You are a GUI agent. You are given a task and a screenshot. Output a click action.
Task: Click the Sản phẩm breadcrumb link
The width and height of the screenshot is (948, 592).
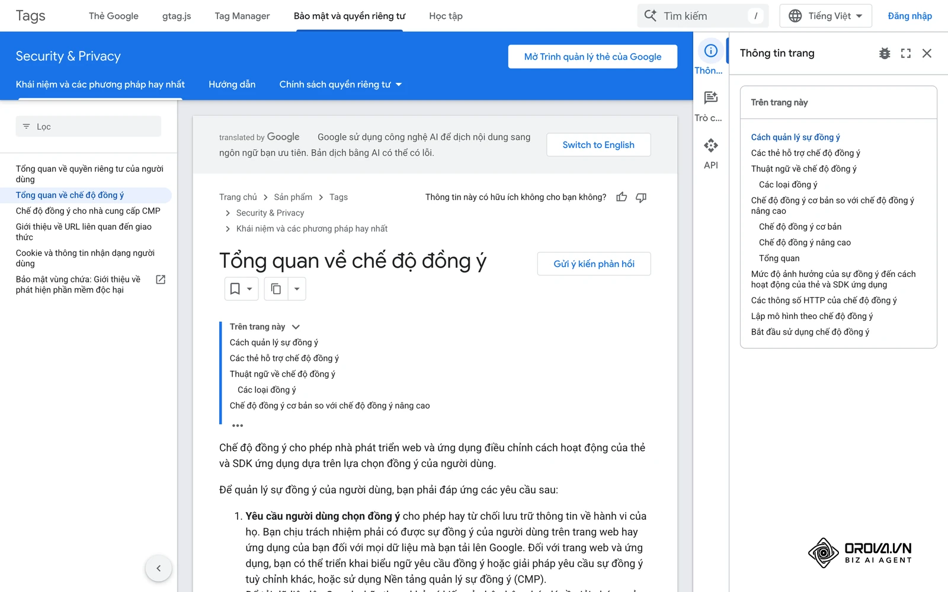(x=293, y=197)
